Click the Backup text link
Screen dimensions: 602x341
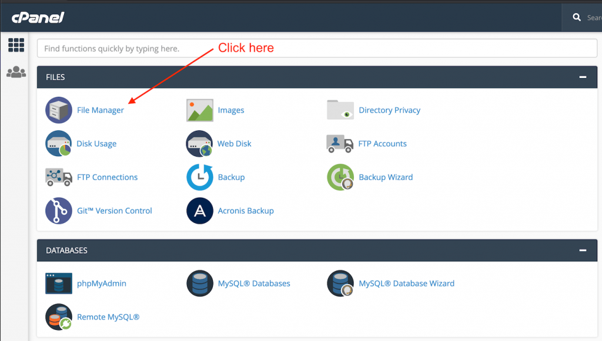pos(231,177)
